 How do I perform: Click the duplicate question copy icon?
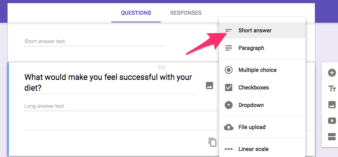[x=212, y=142]
